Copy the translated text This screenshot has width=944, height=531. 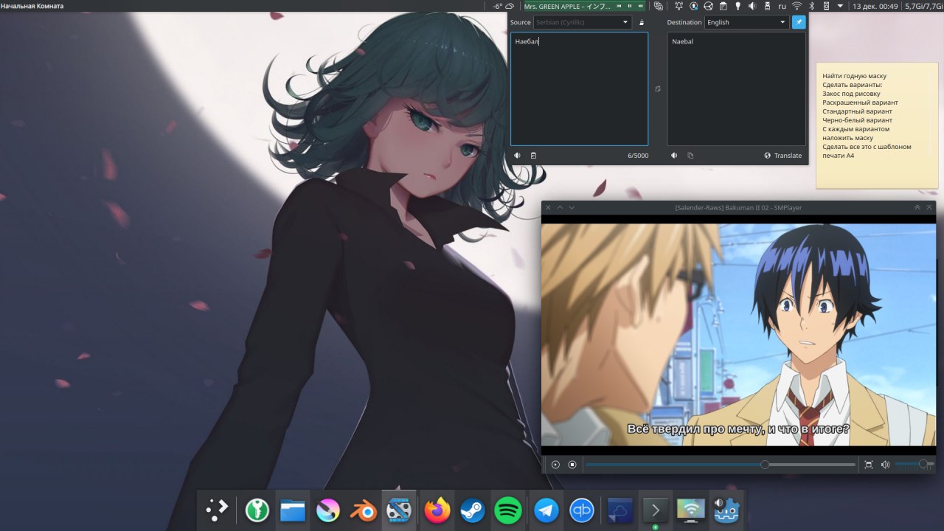pyautogui.click(x=690, y=156)
